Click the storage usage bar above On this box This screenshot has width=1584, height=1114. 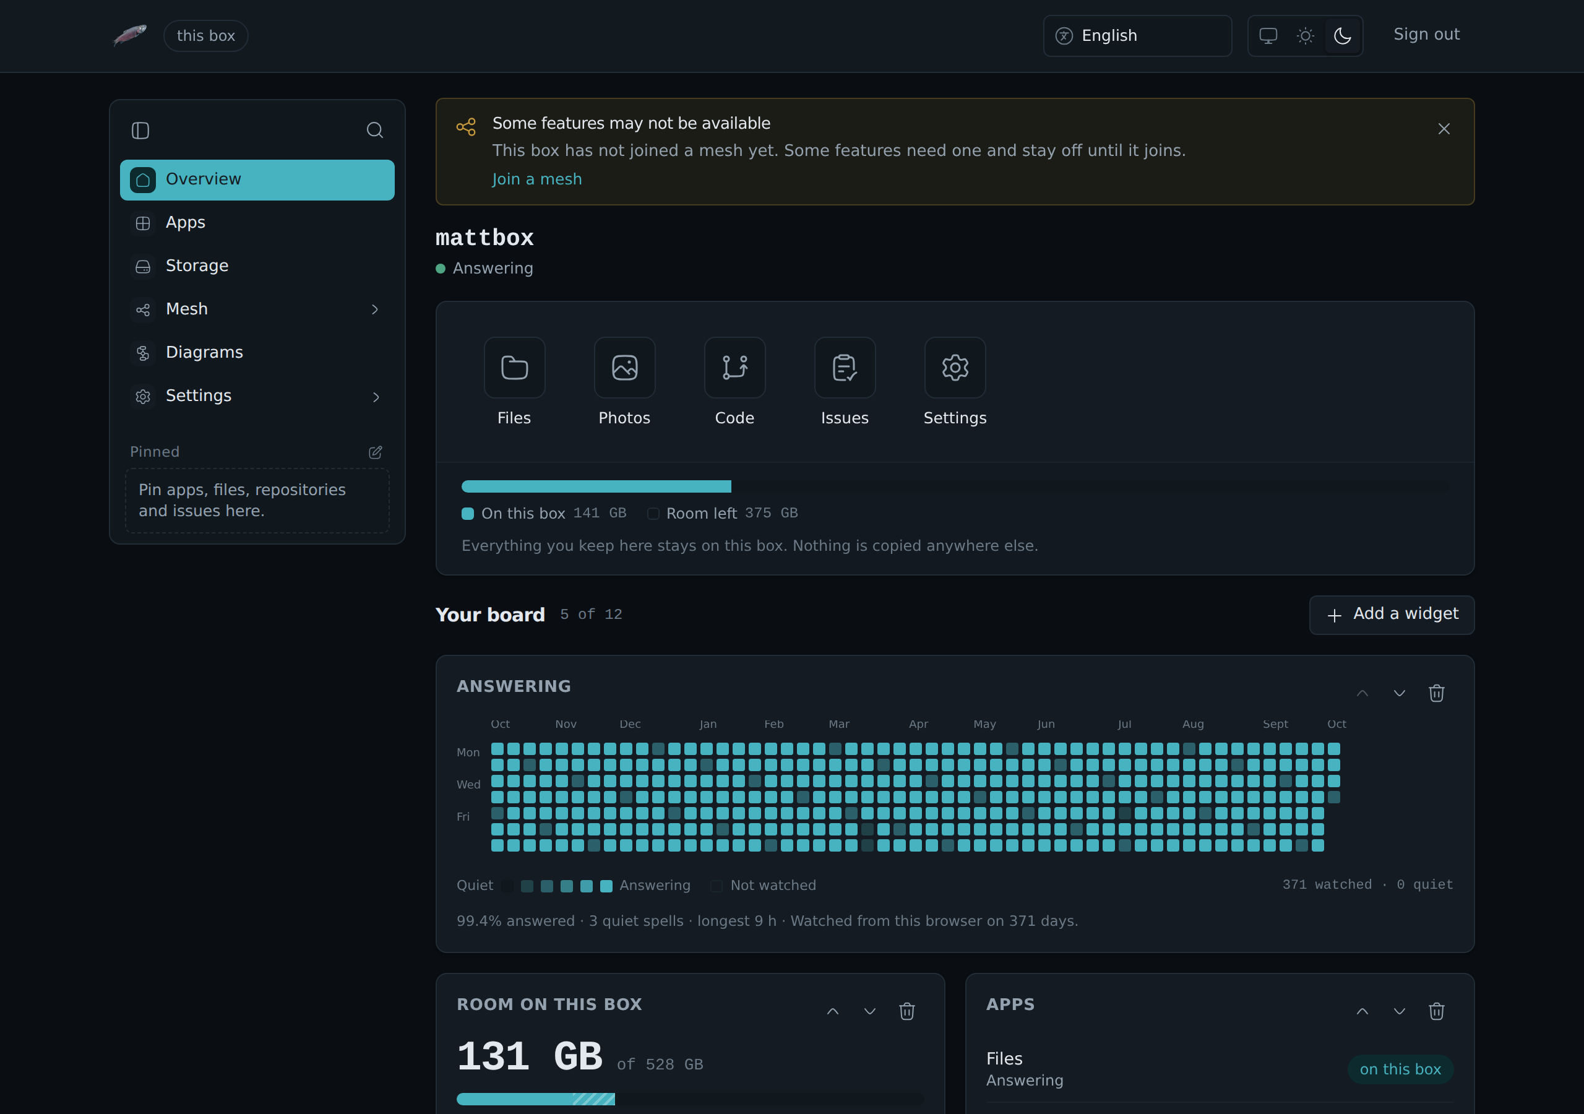click(x=955, y=486)
